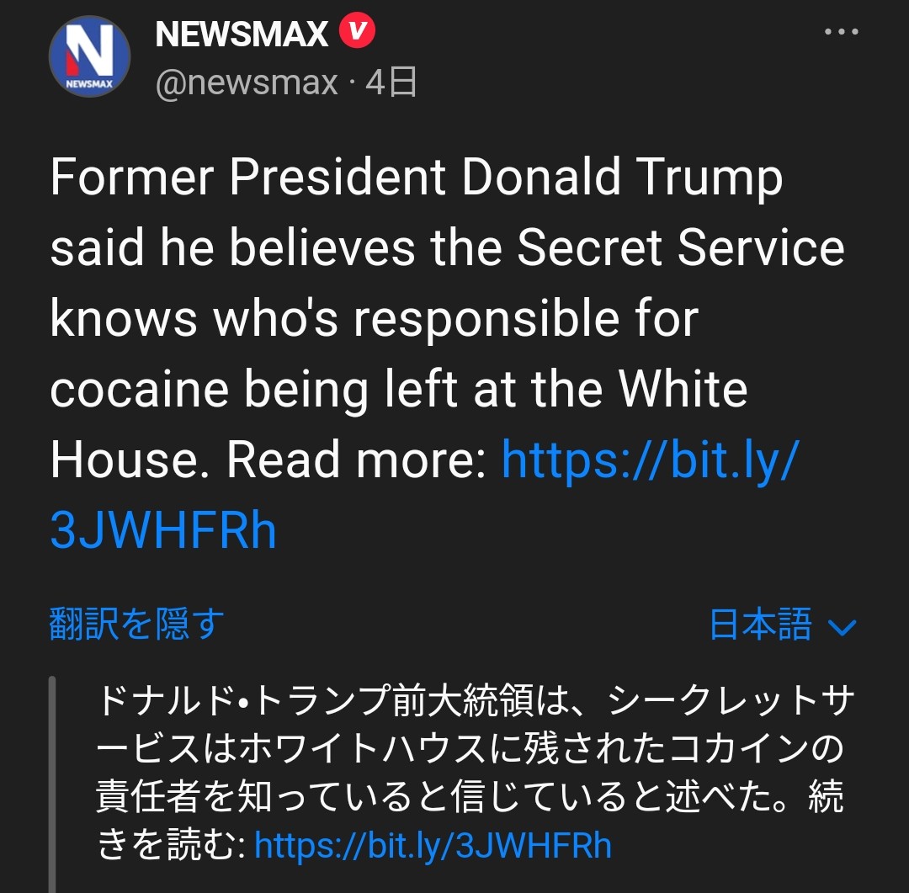Click 'Read more:' in the tweet

tap(357, 460)
